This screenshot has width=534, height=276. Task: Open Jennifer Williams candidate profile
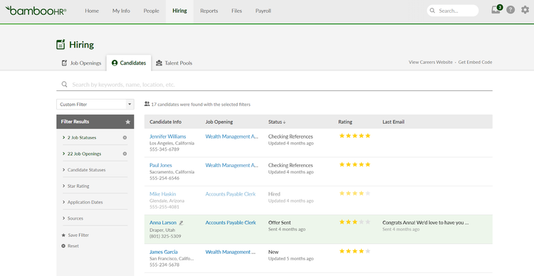click(x=167, y=137)
